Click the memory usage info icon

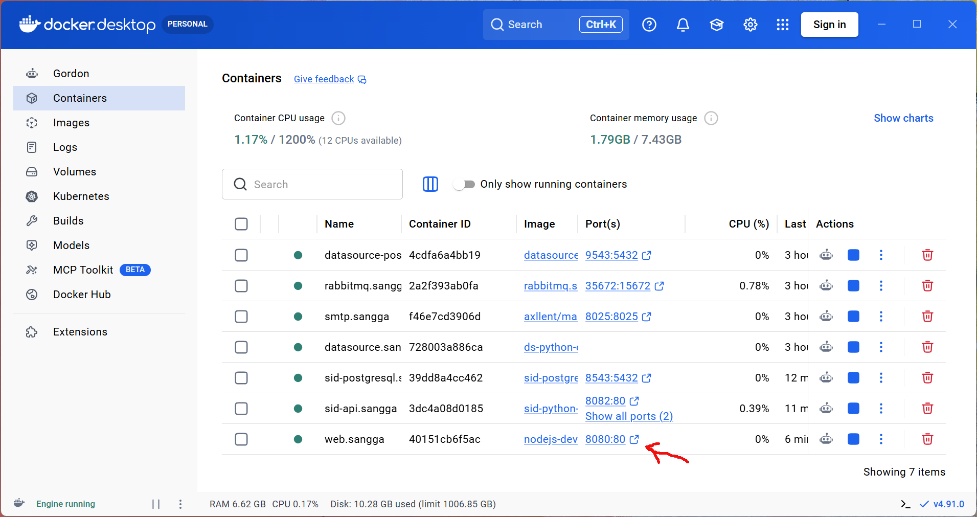tap(711, 118)
